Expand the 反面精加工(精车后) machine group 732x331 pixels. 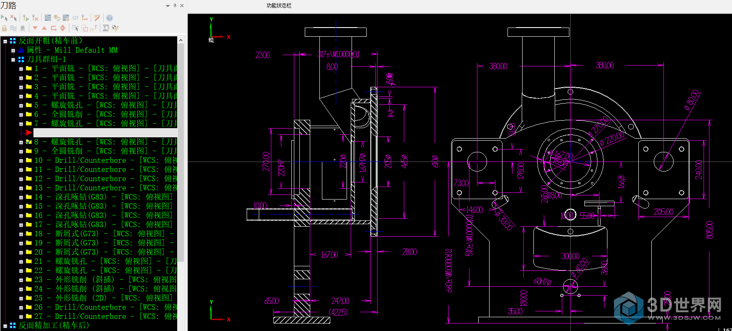coord(5,326)
